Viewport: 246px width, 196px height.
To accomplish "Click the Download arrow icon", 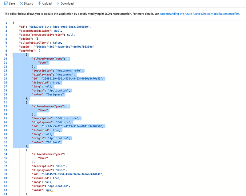I will pyautogui.click(x=58, y=3).
